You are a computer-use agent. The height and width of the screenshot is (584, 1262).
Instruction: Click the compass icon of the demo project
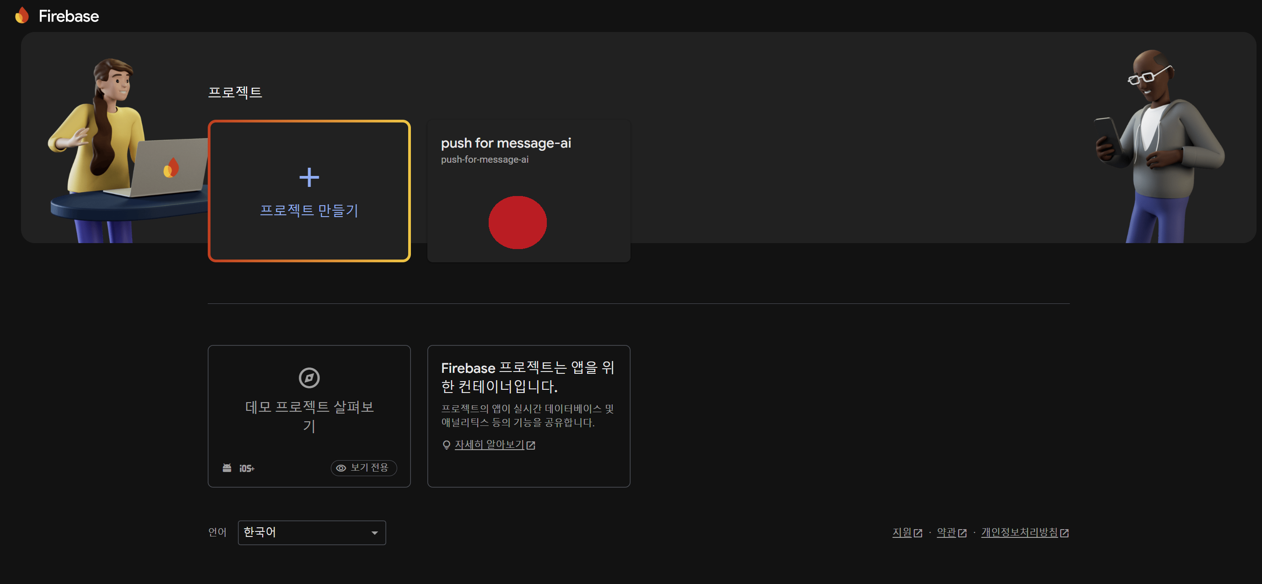pyautogui.click(x=309, y=377)
